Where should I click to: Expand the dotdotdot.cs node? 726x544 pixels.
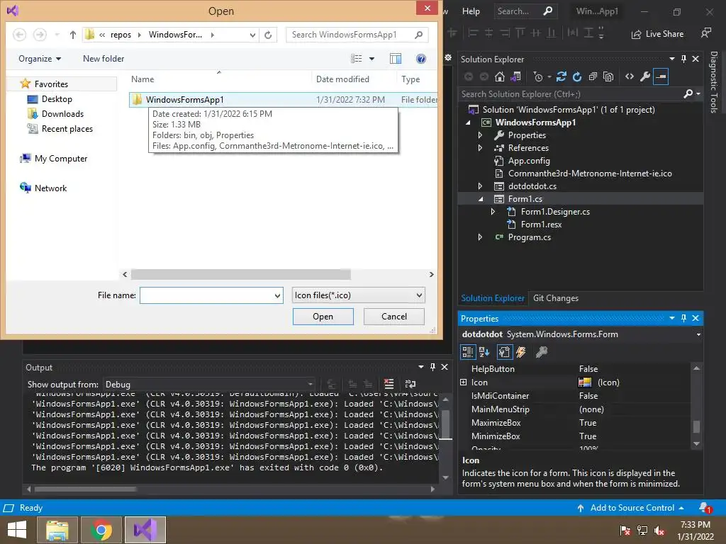click(480, 186)
